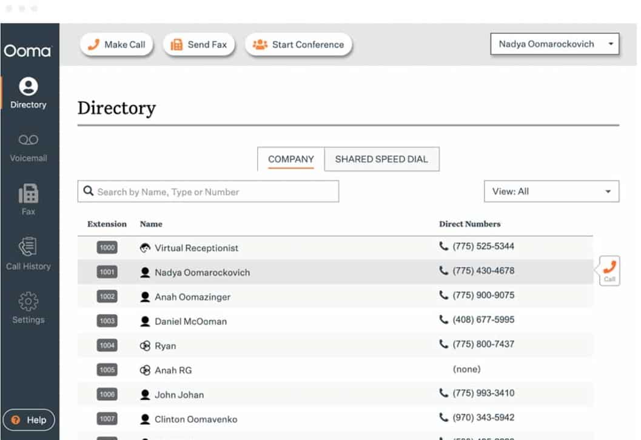The image size is (641, 440).
Task: Open the Help button
Action: (29, 420)
